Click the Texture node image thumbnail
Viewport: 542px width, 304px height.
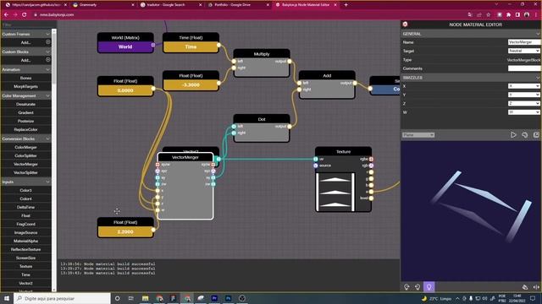tap(335, 192)
